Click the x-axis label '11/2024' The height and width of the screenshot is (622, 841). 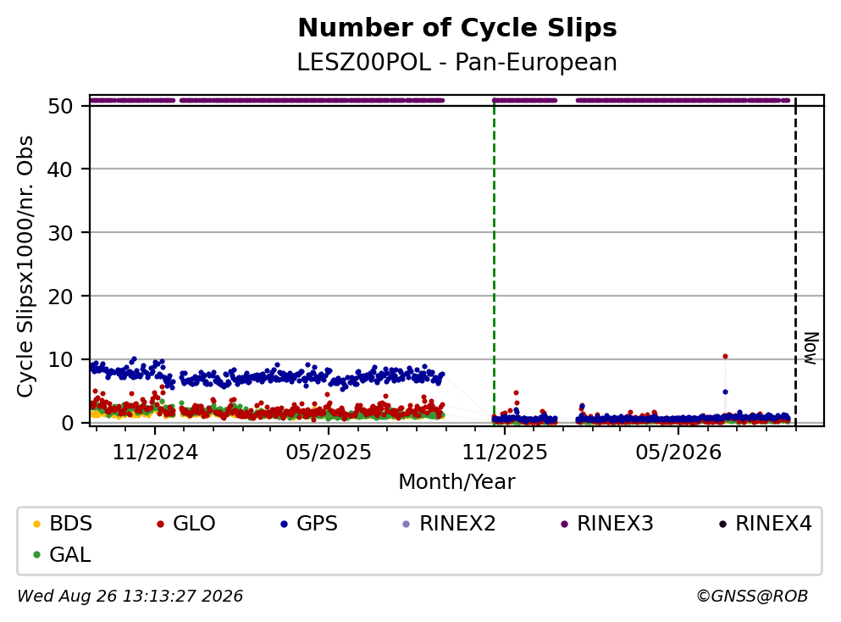[155, 453]
